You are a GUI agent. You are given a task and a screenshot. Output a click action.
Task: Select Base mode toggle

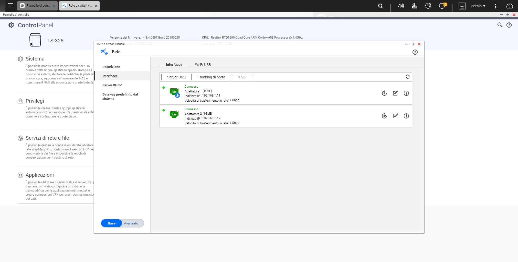click(x=112, y=223)
